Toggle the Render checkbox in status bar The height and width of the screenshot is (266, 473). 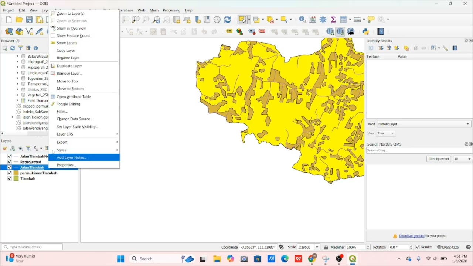tap(418, 247)
